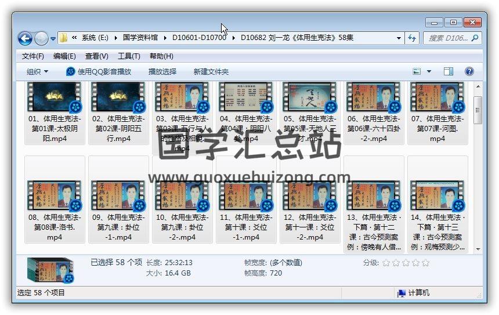Open the 文件(F) menu

(33, 56)
